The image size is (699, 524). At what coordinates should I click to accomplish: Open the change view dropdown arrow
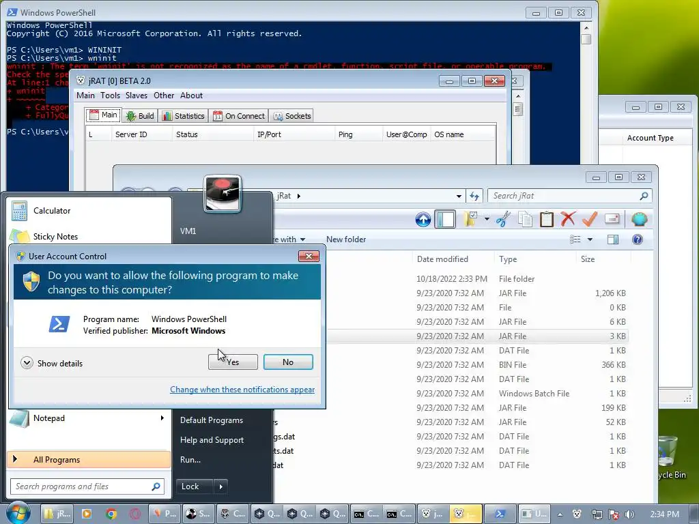point(590,239)
